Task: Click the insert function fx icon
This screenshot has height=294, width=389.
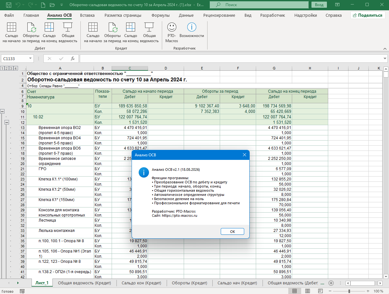Action: tap(73, 59)
